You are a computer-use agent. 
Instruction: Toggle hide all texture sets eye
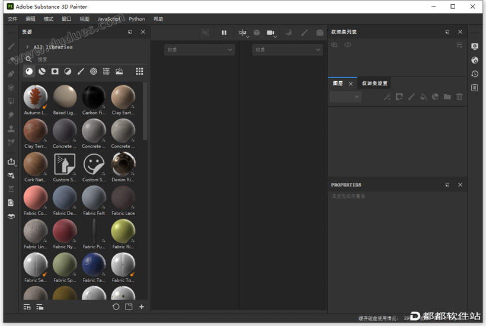(334, 45)
